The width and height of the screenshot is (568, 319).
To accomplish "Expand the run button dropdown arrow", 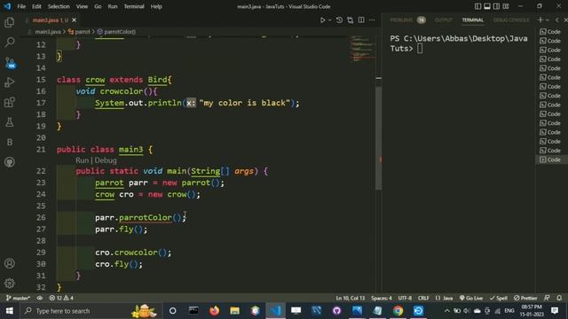I will 329,20.
